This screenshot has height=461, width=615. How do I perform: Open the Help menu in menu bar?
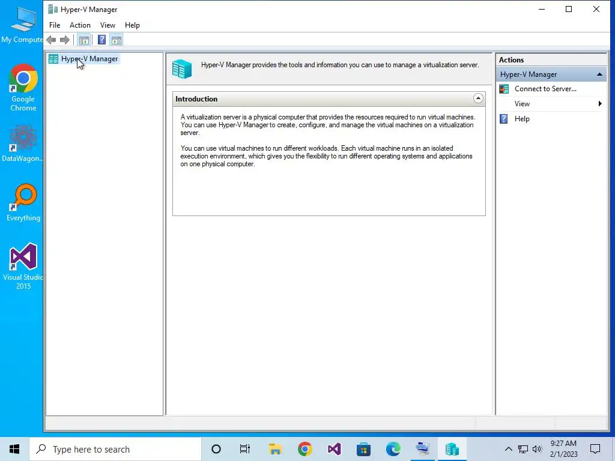pos(132,25)
